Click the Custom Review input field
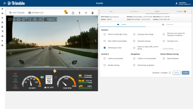Image resolution: width=193 pixels, height=109 pixels. pos(171,48)
